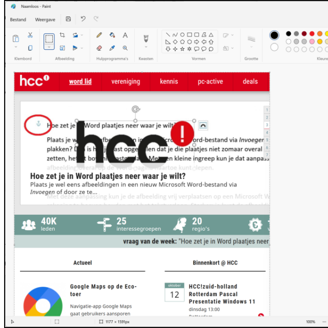Select the cloud callout shape
This screenshot has width=328, height=328.
tap(211, 49)
